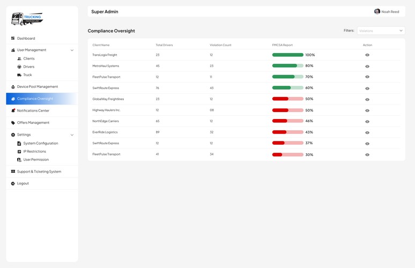Click the TransLogix Freight client name
Screen dimensions: 415x268
[x=105, y=55]
